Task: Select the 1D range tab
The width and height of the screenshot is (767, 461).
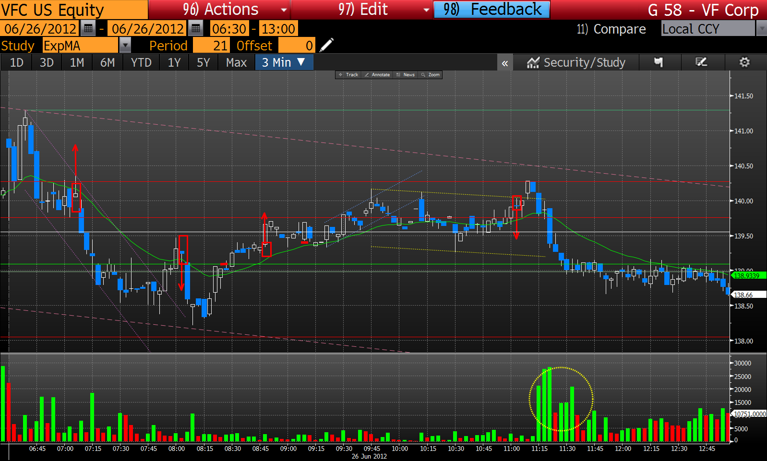Action: [16, 62]
